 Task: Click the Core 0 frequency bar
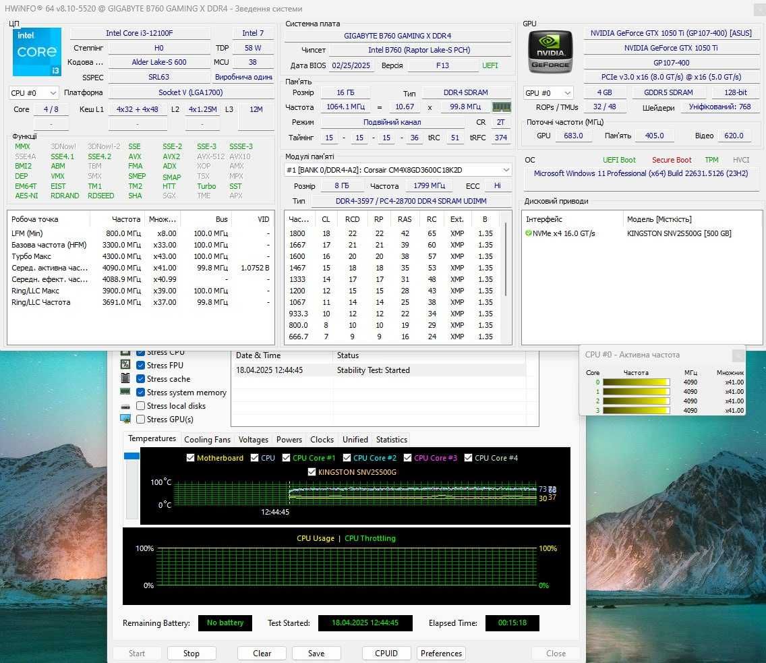tap(636, 382)
